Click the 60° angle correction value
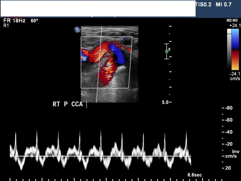Screen dimensions: 241x181 pyautogui.click(x=34, y=21)
